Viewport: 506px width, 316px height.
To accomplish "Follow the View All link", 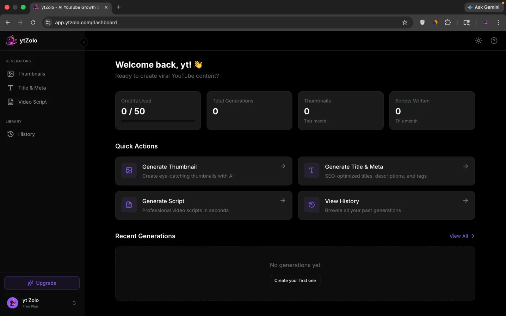I will pos(461,236).
